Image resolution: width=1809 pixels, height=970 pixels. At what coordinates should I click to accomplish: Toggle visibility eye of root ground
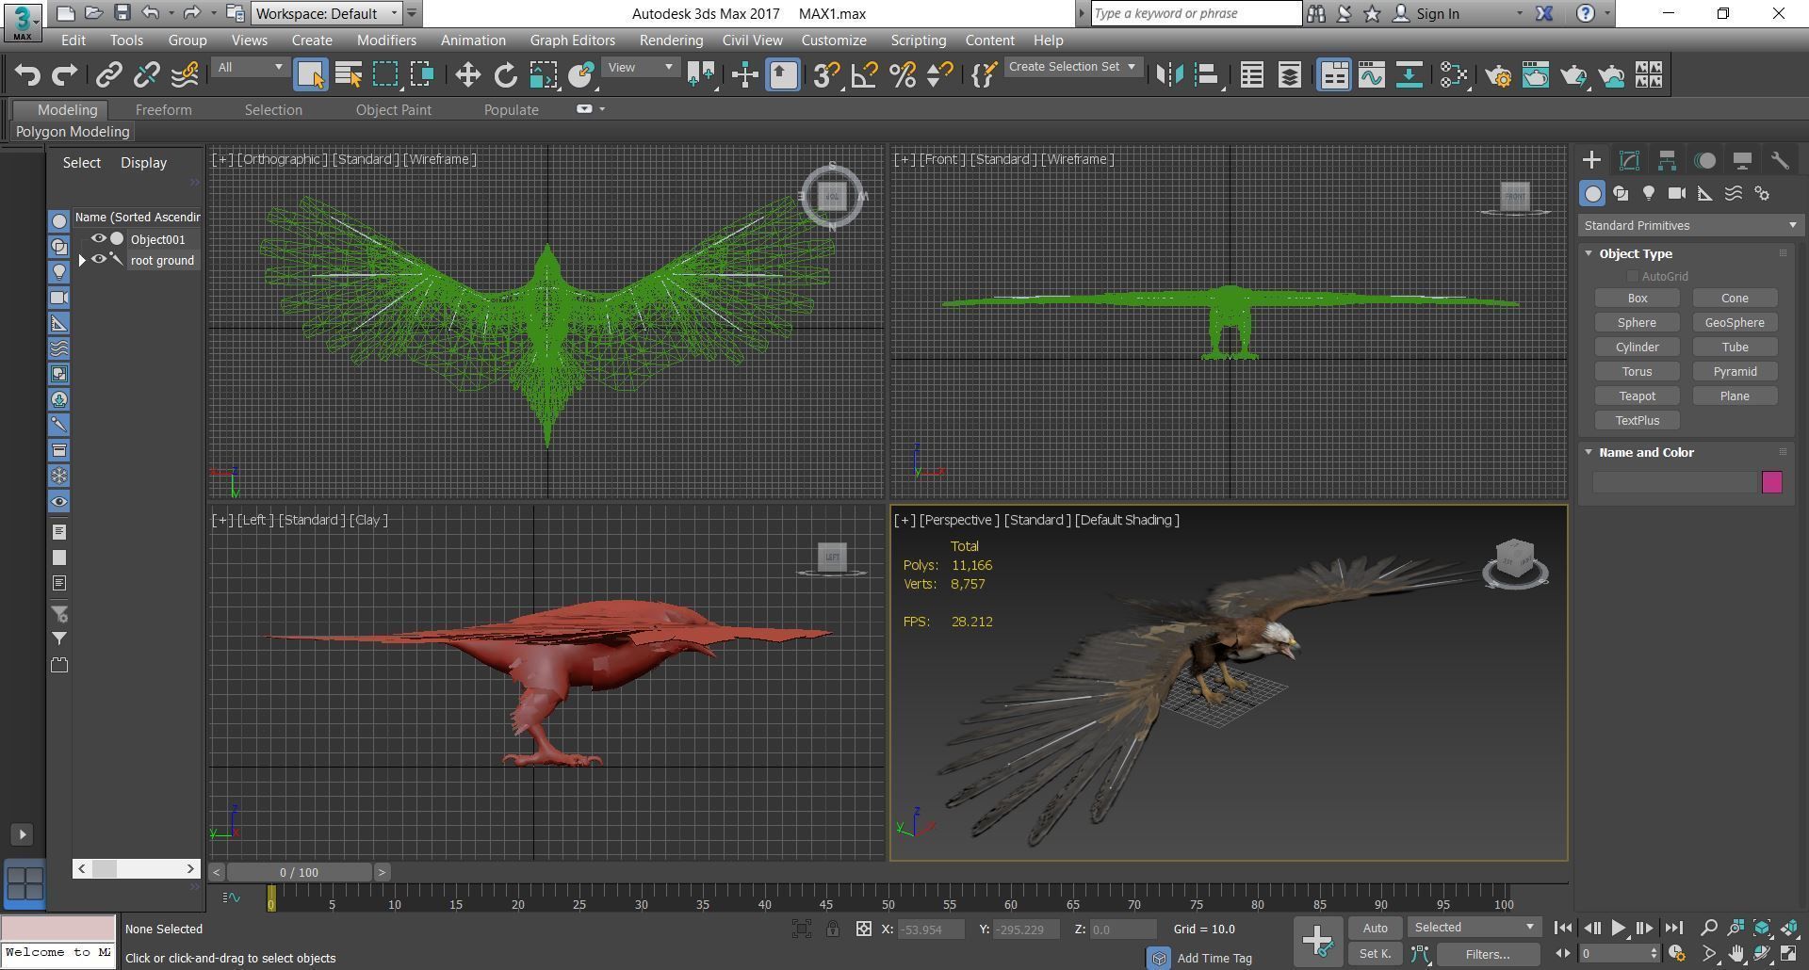pos(98,260)
